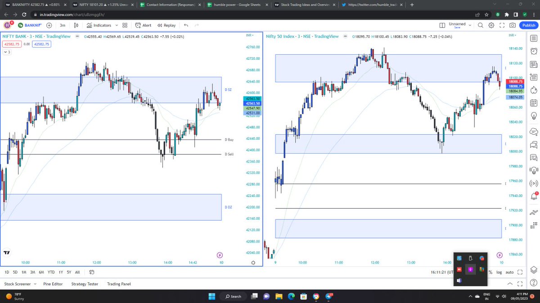The height and width of the screenshot is (303, 540).
Task: Open the streams broadcast icon
Action: (534, 183)
